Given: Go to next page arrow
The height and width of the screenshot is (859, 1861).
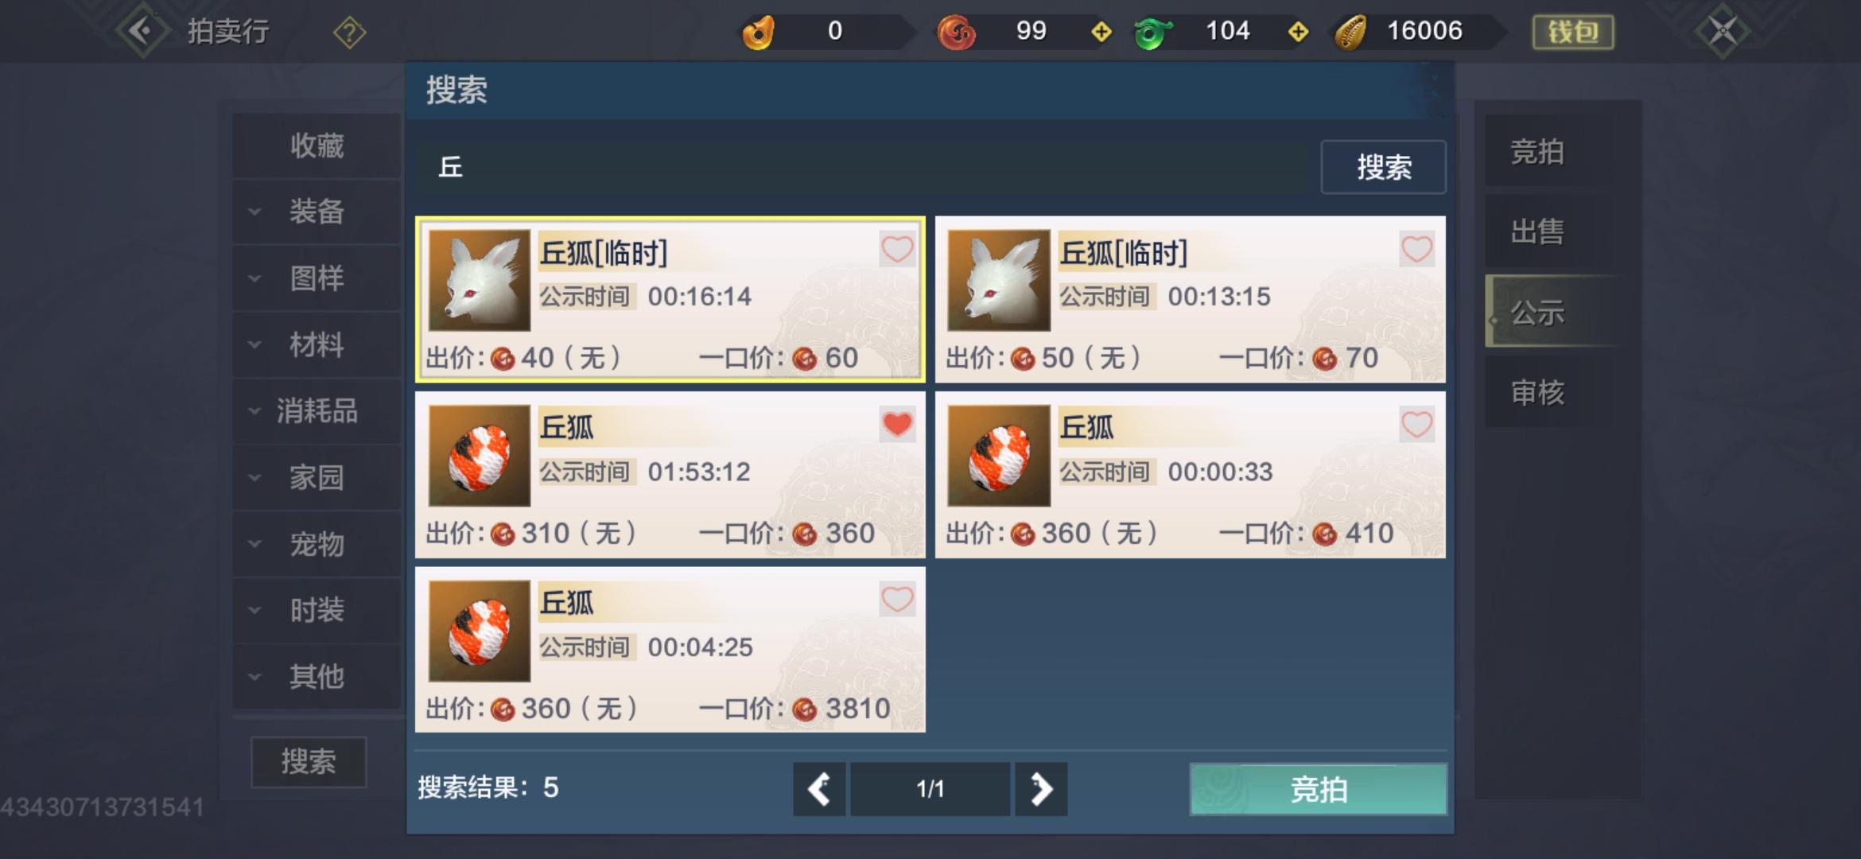Looking at the screenshot, I should point(1041,789).
